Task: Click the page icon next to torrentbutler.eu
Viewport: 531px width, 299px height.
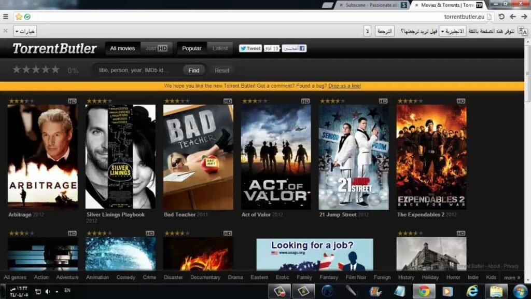Action: pyautogui.click(x=489, y=17)
